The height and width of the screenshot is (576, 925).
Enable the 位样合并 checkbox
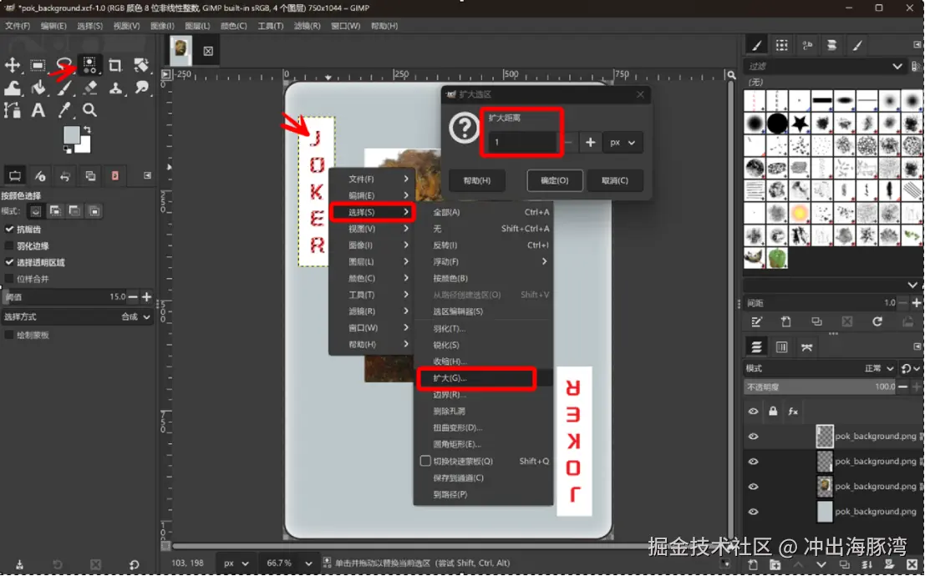[9, 279]
